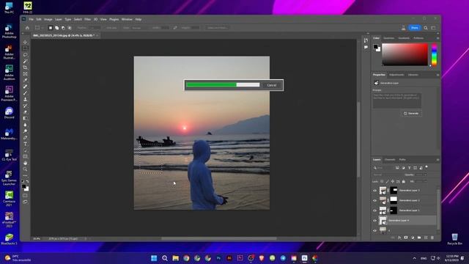
Task: Toggle Quick Mask mode icon
Action: coord(25,196)
